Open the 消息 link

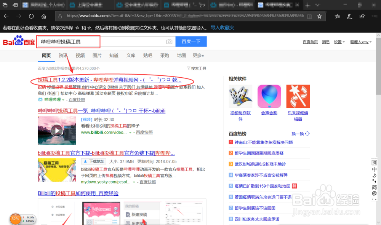click(x=326, y=42)
